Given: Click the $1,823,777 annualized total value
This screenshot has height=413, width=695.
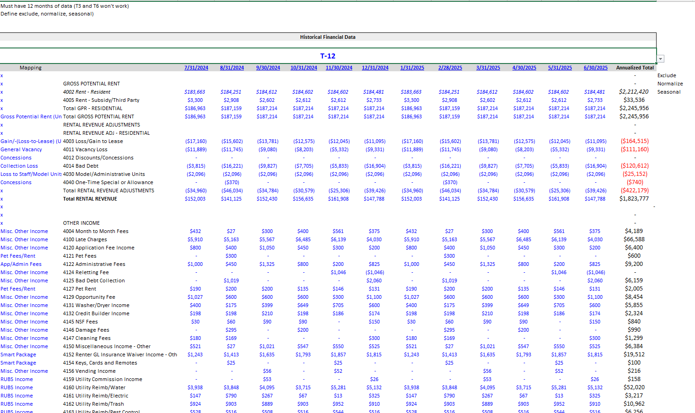Looking at the screenshot, I should pyautogui.click(x=634, y=199).
